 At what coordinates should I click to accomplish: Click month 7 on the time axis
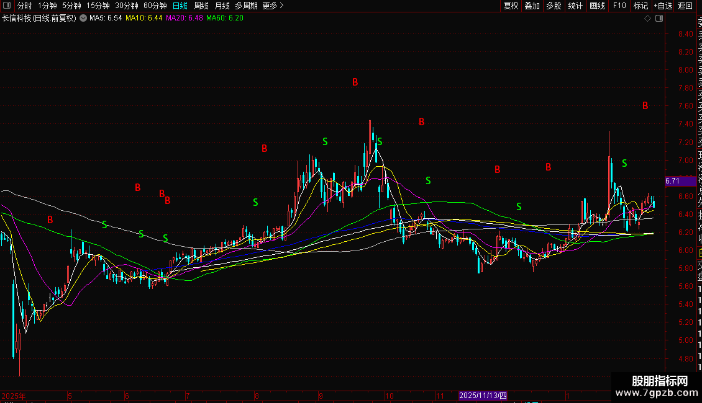[x=188, y=396]
